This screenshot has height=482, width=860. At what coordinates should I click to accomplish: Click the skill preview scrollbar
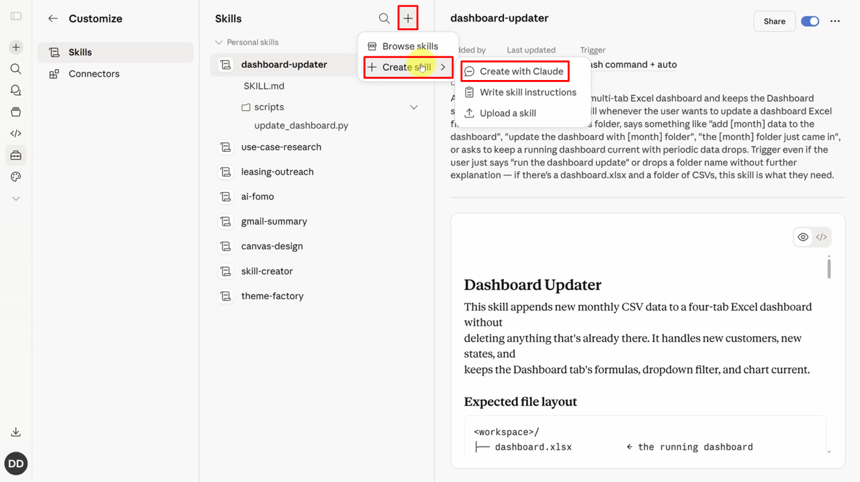click(x=829, y=267)
